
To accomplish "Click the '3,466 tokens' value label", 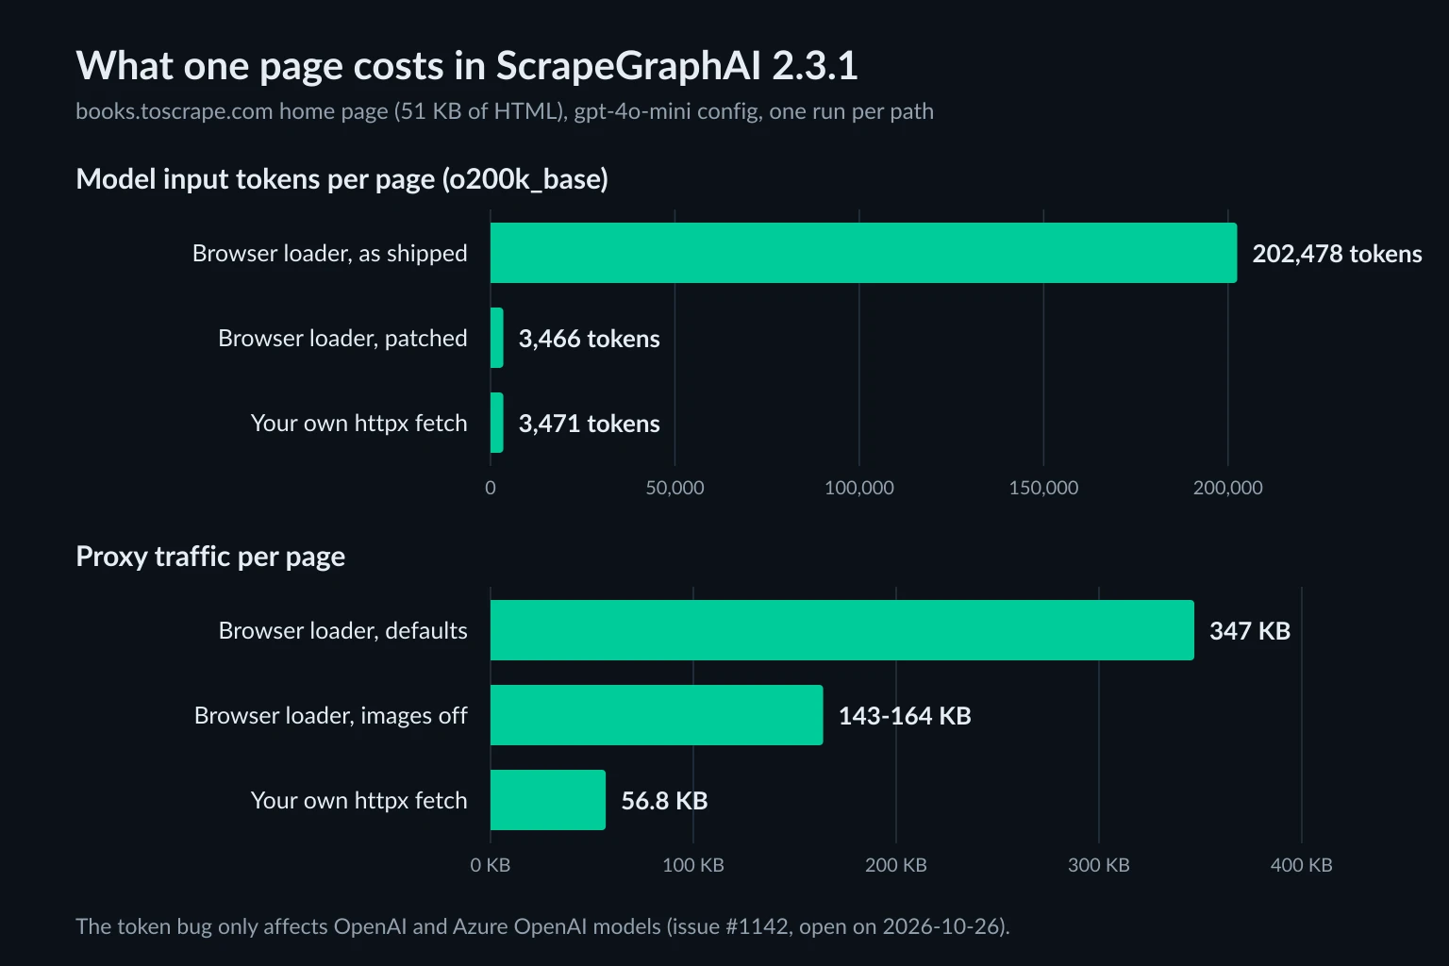I will coord(589,339).
